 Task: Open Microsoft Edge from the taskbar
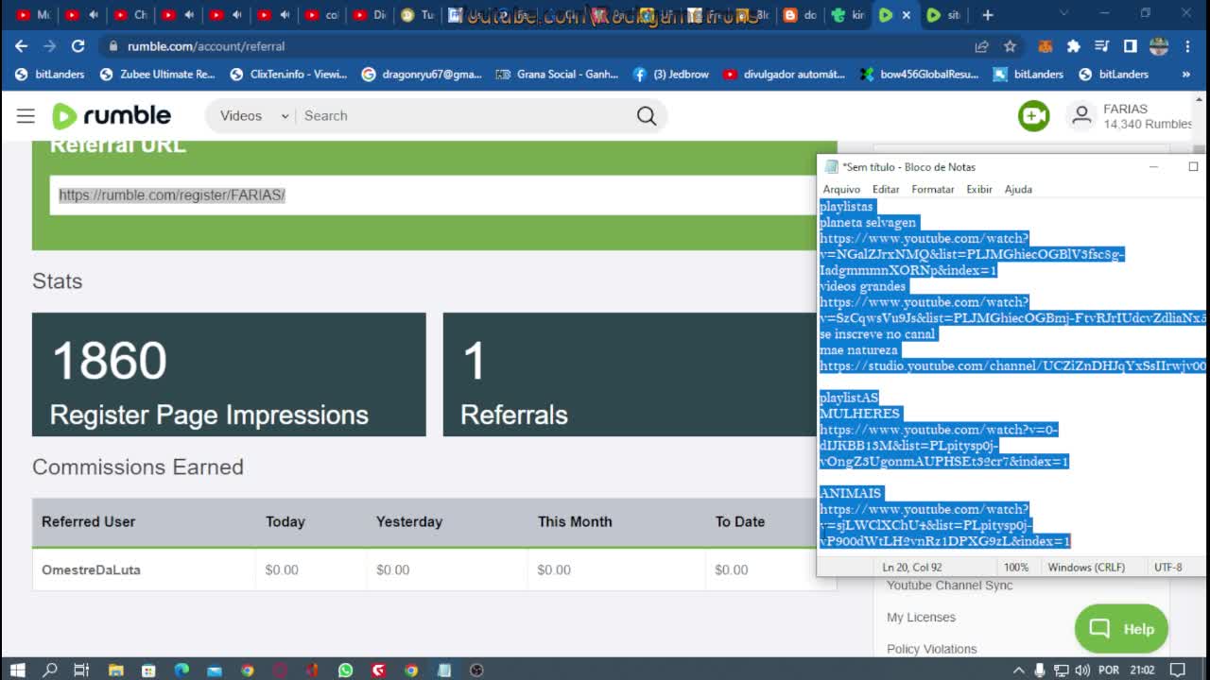(181, 670)
